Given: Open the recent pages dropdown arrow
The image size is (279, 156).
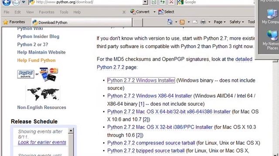Looking at the screenshot, I should click(24, 2).
